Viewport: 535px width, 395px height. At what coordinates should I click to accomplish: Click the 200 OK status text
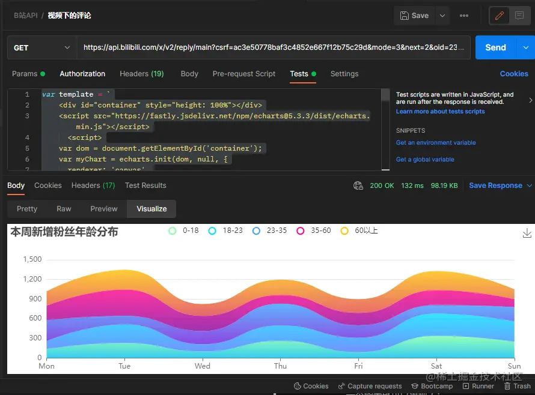(x=382, y=185)
